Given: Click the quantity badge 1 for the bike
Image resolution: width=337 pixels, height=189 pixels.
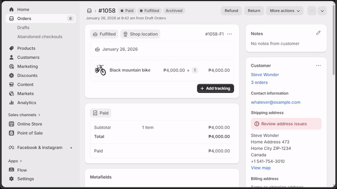Looking at the screenshot, I should (x=195, y=70).
